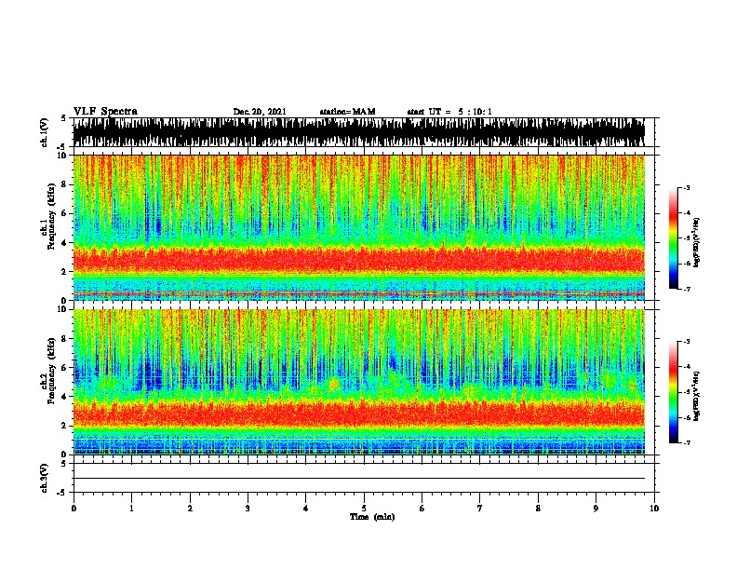Click the "VLF Spectra" title text
Screen dimensions: 737x570
tap(105, 111)
